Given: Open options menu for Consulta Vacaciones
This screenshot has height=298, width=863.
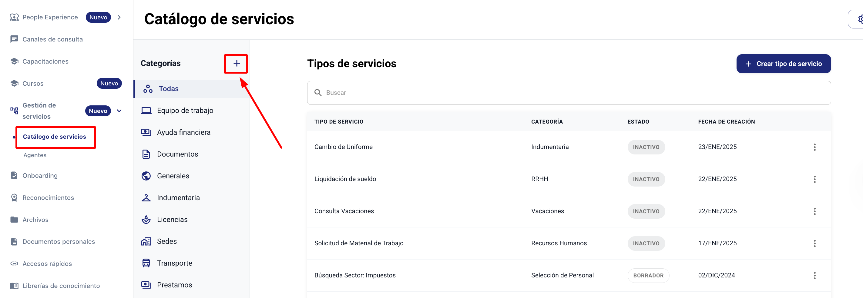Looking at the screenshot, I should click(815, 211).
